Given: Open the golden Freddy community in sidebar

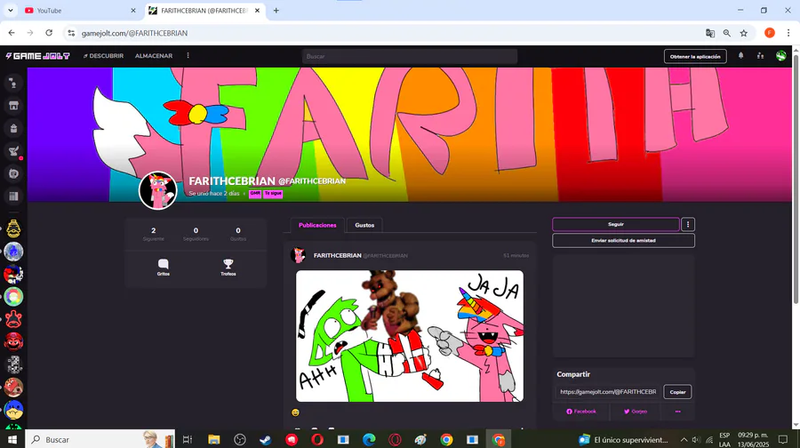Looking at the screenshot, I should [x=13, y=229].
